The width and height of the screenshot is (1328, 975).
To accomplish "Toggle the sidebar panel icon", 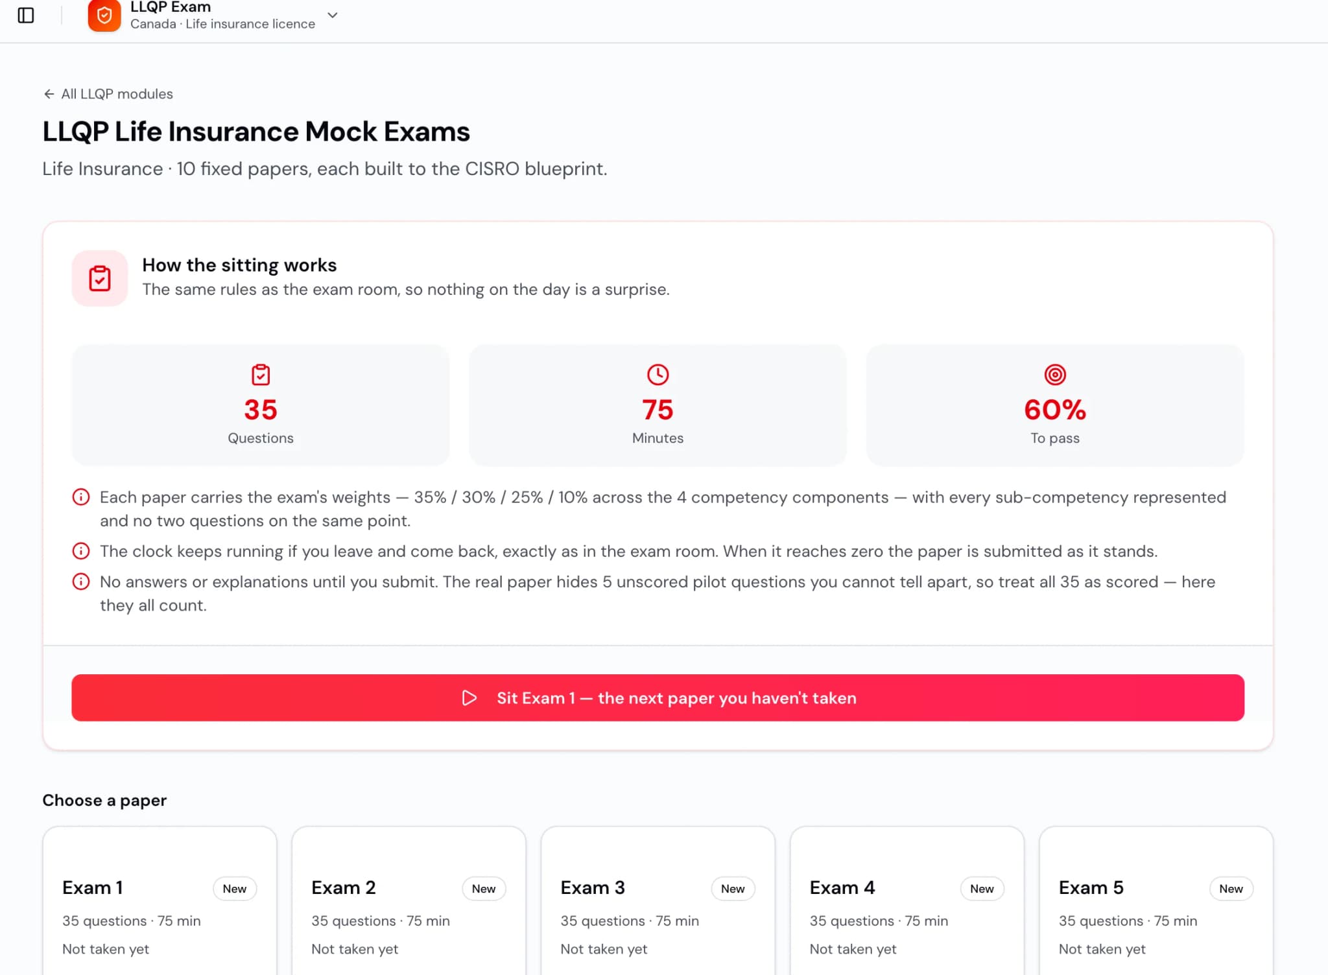I will click(x=26, y=15).
